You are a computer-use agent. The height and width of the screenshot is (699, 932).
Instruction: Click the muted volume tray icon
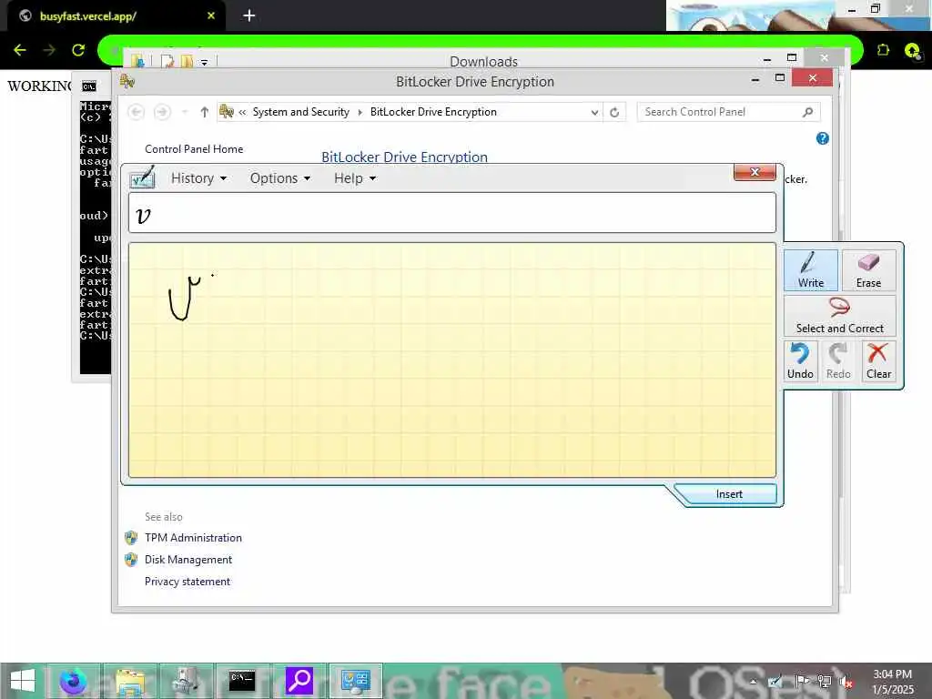coord(844,681)
